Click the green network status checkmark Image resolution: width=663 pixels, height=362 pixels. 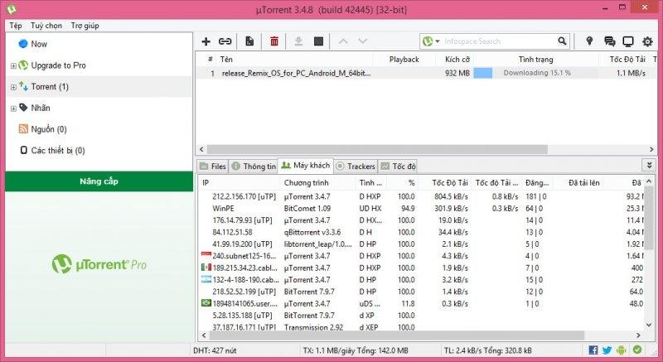(637, 351)
